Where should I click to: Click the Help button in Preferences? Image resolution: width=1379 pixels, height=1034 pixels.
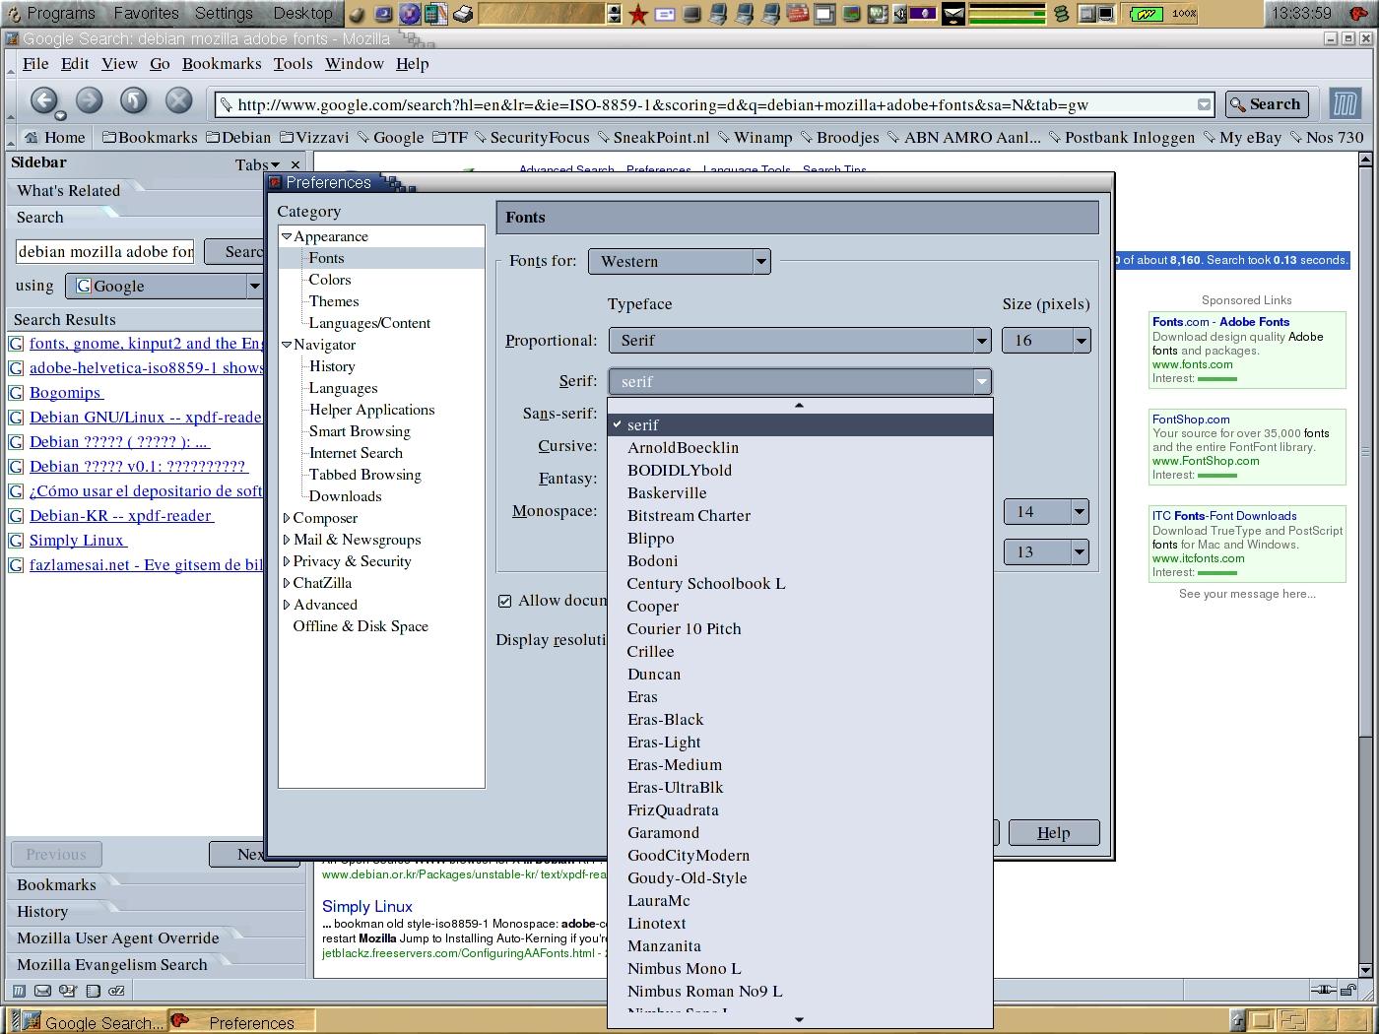(x=1054, y=833)
